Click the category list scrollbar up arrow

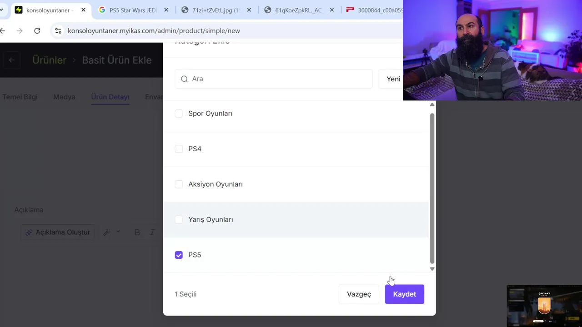point(432,105)
